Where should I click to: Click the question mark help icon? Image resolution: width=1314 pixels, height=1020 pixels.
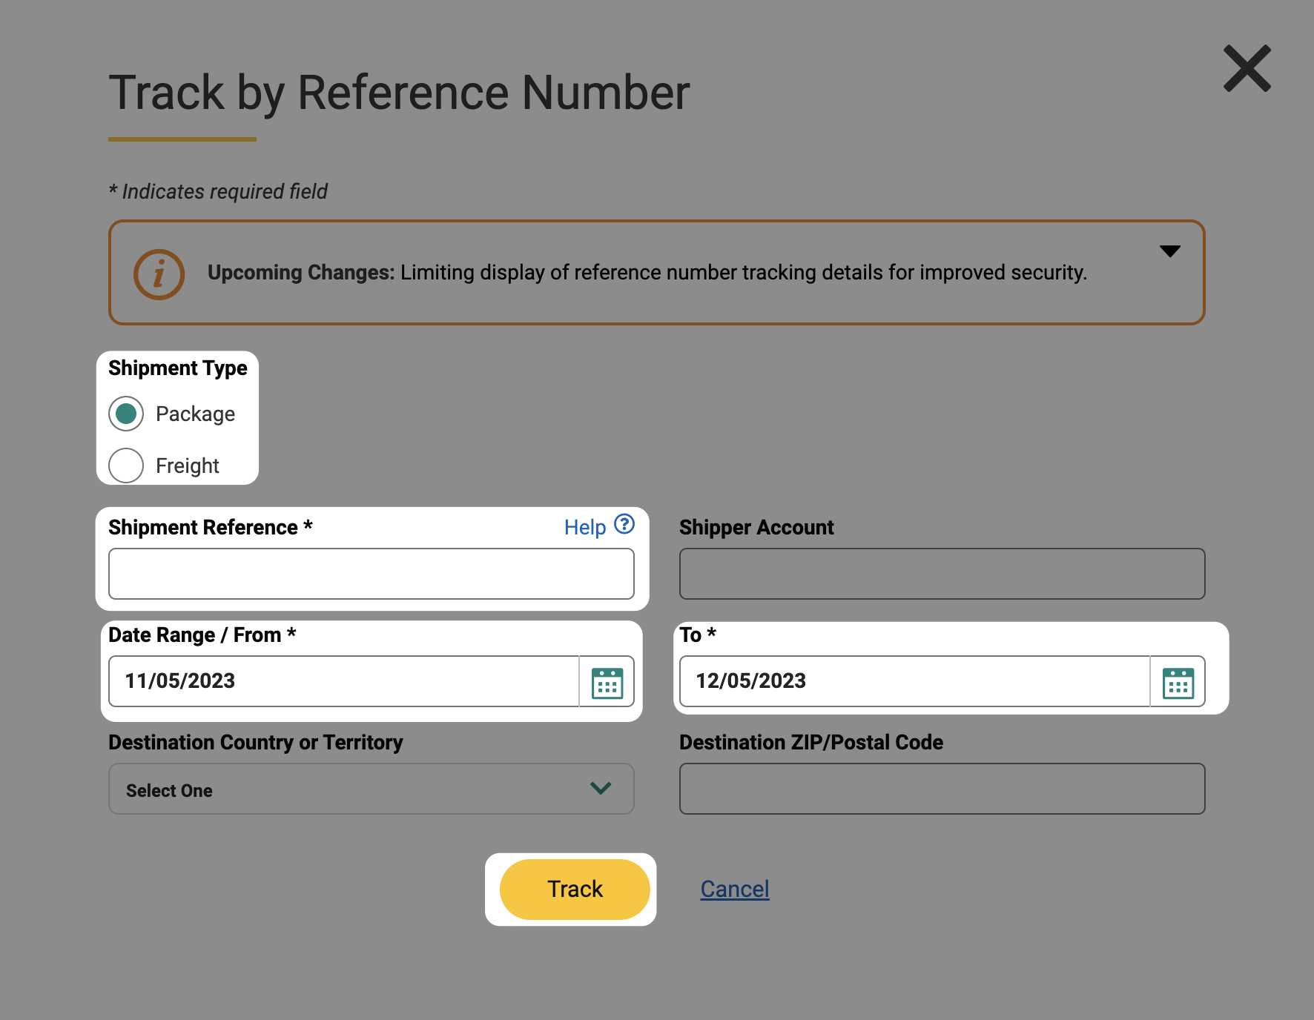click(x=624, y=525)
